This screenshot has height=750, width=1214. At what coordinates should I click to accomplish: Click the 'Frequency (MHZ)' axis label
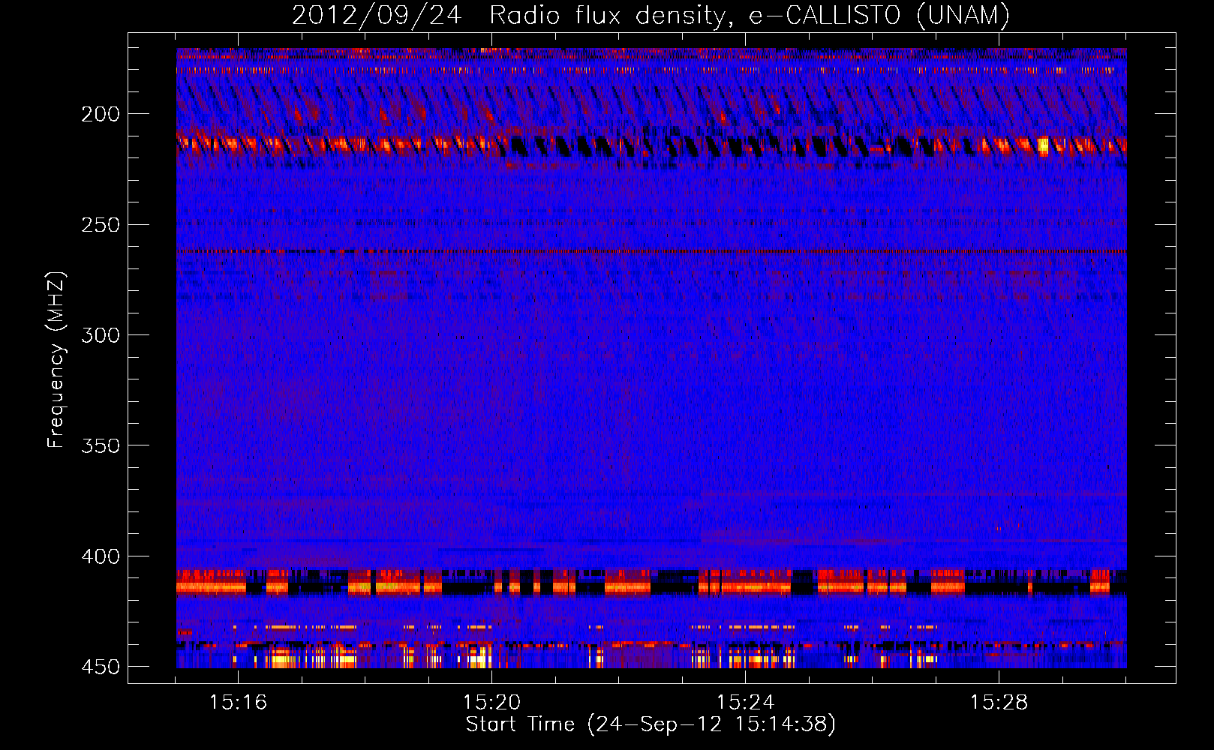pyautogui.click(x=56, y=360)
